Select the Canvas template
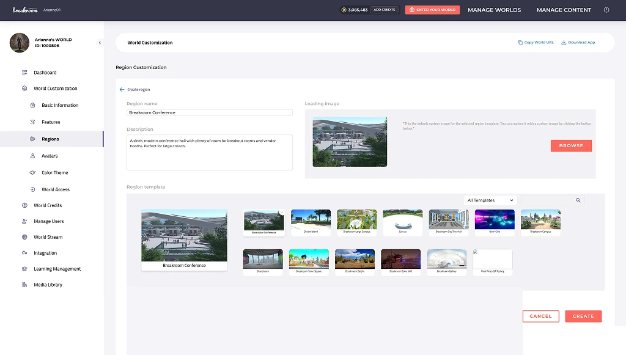Image resolution: width=626 pixels, height=355 pixels. [402, 222]
